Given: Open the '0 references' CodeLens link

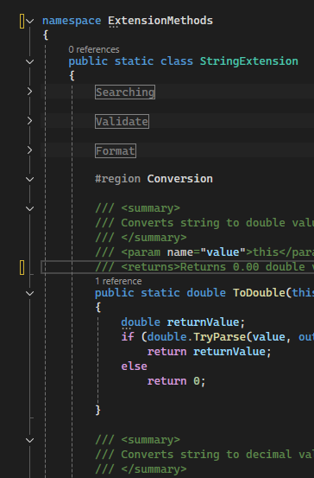Looking at the screenshot, I should click(94, 49).
